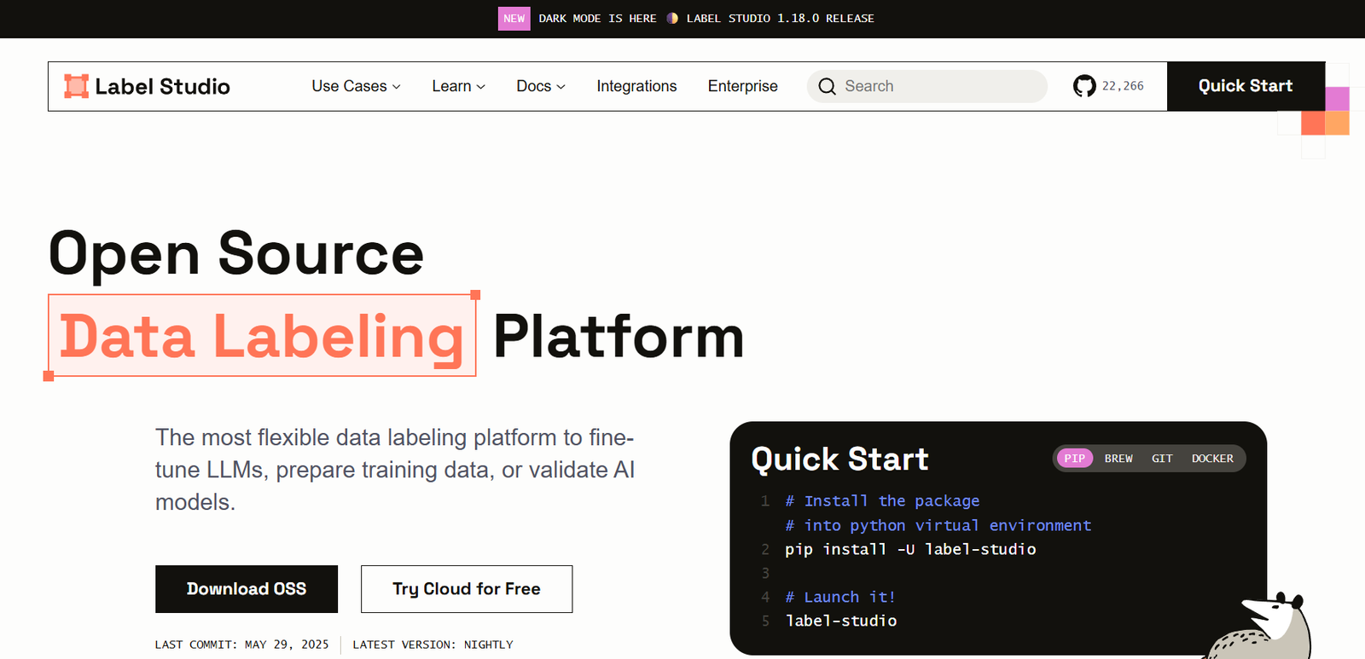Switch to DOCKER install instructions
1365x659 pixels.
click(1211, 459)
